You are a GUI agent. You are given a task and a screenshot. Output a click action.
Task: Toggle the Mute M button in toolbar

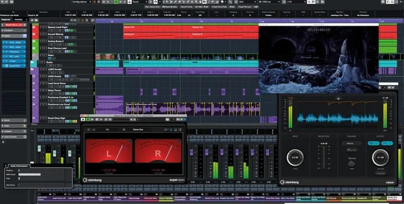(103, 2)
